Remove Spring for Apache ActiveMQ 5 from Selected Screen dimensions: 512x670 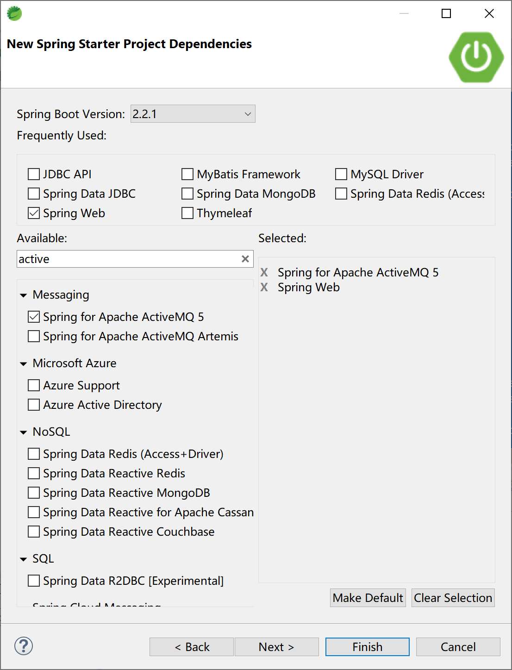[264, 272]
